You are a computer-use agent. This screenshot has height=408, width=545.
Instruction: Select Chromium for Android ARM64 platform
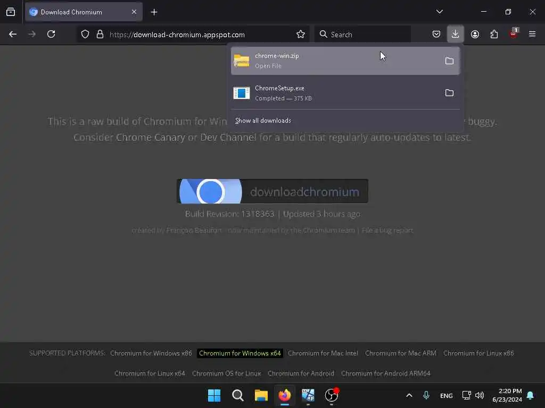click(386, 373)
